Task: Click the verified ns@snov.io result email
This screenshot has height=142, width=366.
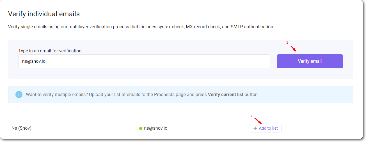Action: [x=156, y=128]
